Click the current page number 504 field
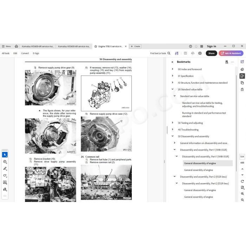The height and width of the screenshot is (246, 246). 242,157
